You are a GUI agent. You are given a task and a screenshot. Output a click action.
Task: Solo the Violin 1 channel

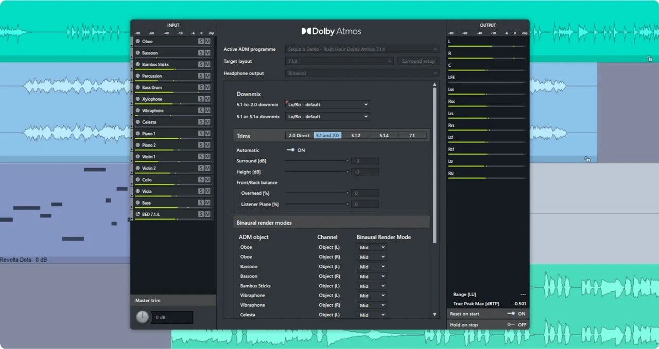pos(201,157)
